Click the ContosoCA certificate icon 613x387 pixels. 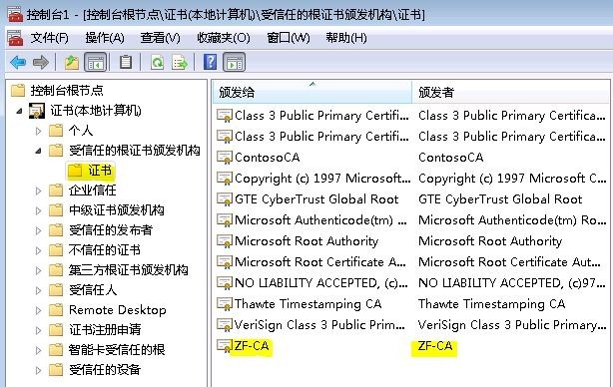point(225,158)
